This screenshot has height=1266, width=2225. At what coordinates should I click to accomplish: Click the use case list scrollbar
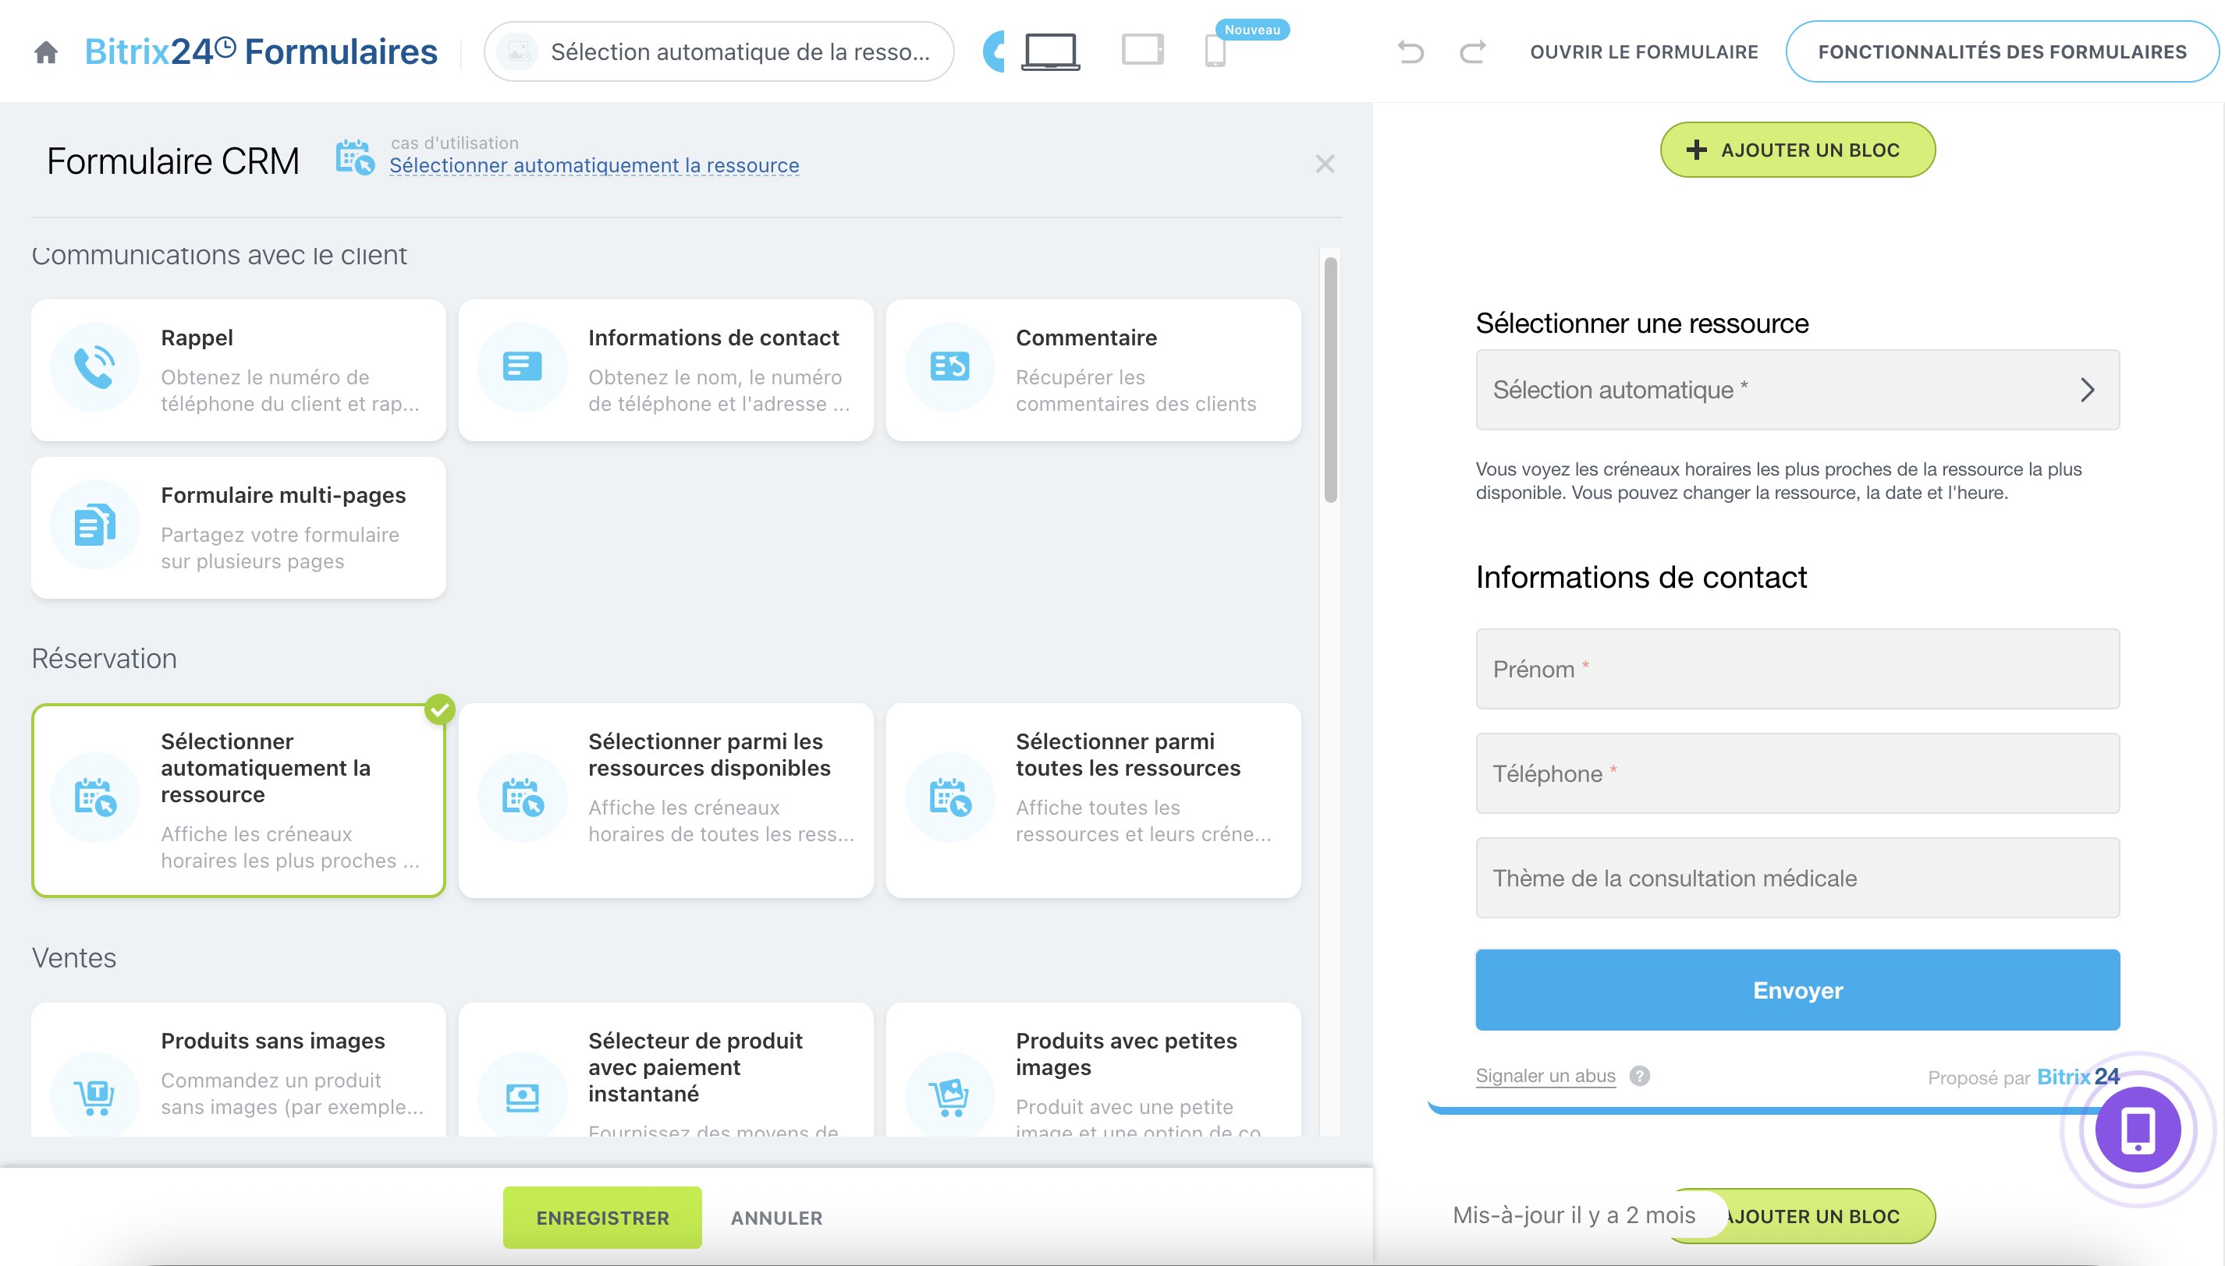point(1329,379)
